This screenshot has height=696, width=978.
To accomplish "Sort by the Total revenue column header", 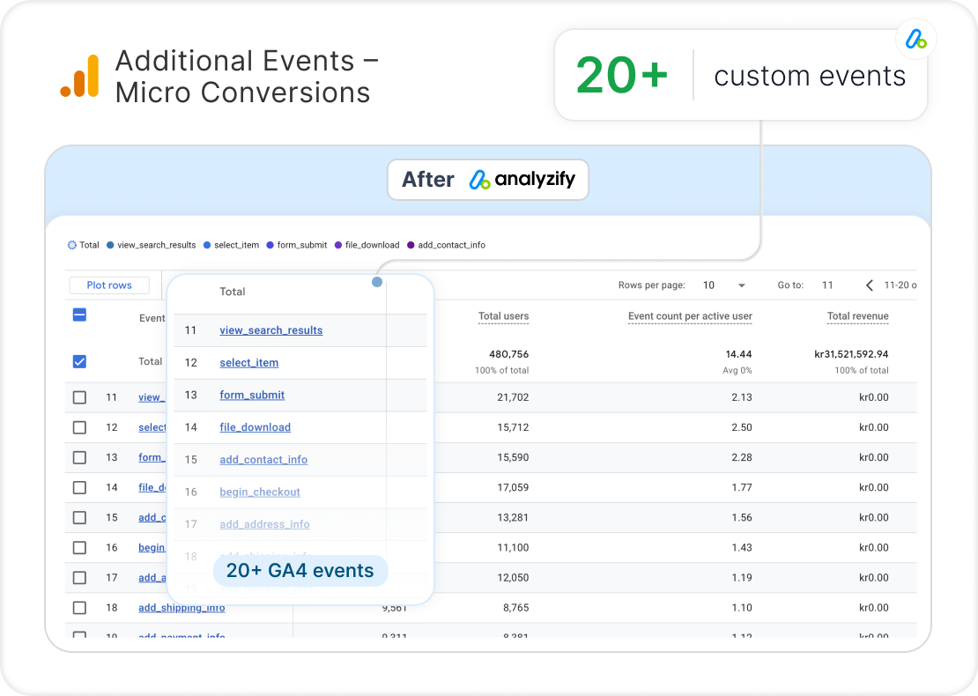I will pyautogui.click(x=857, y=316).
